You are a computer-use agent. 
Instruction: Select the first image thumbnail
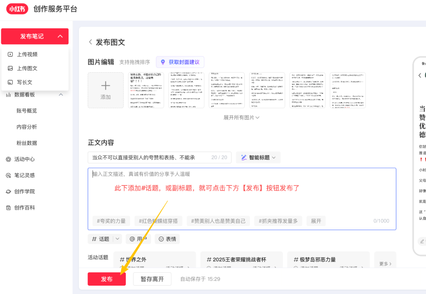[x=146, y=90]
